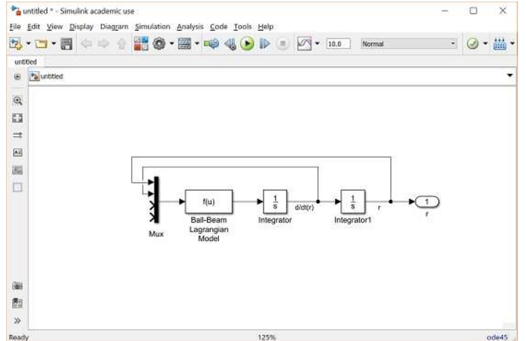This screenshot has width=526, height=341.
Task: Select the outport block numbered 1
Action: point(427,202)
